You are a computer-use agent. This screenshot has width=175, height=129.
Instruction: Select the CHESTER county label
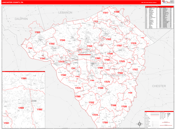[x=159, y=86]
